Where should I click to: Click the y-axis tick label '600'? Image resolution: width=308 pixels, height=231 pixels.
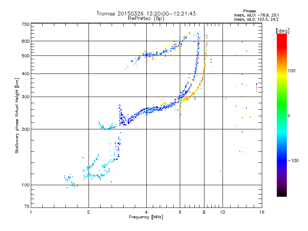point(26,41)
